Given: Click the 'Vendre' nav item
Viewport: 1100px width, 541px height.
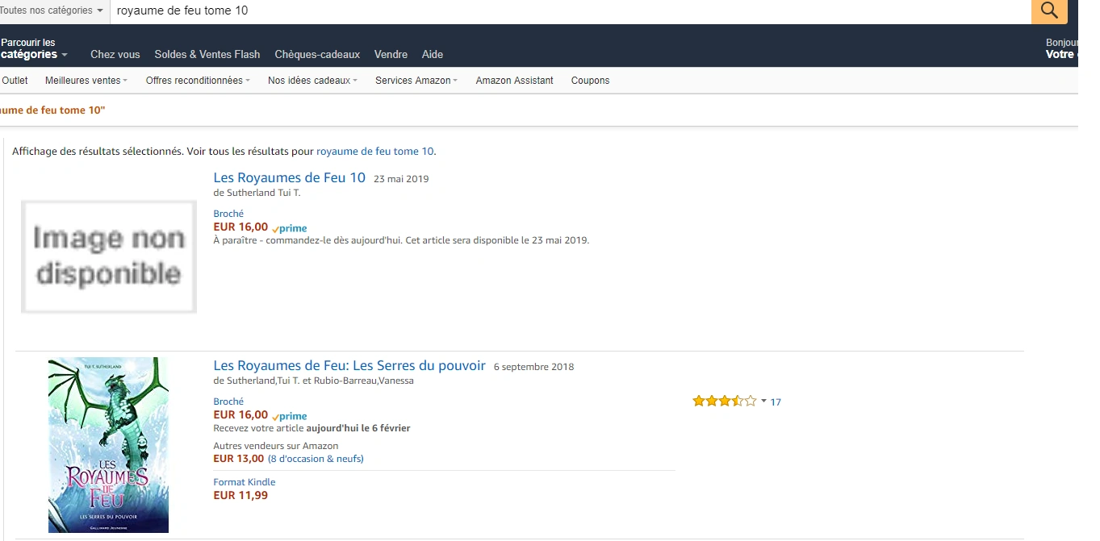Looking at the screenshot, I should click(x=391, y=55).
